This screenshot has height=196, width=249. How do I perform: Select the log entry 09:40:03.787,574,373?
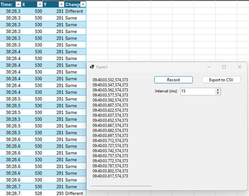coord(110,166)
